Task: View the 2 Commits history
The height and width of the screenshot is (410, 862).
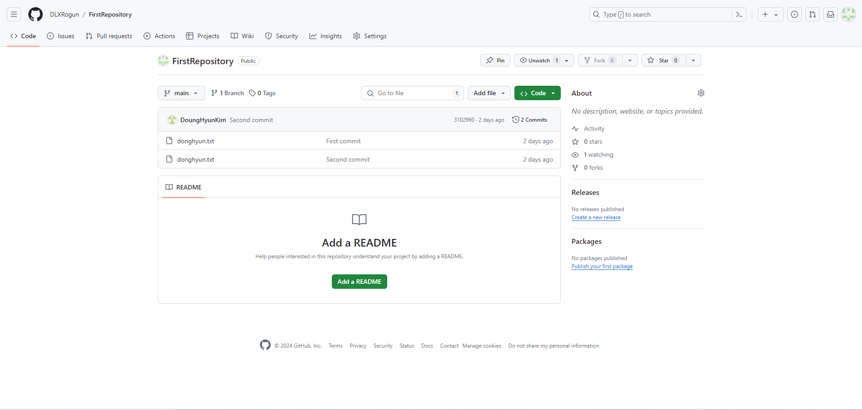Action: (530, 119)
